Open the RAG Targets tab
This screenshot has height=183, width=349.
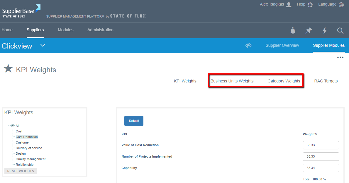(326, 81)
